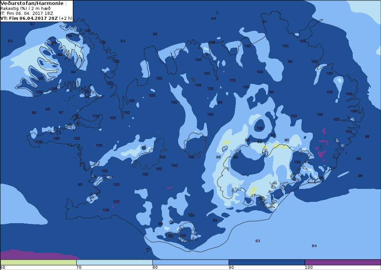381x270 pixels.
Task: Click the legend scale label 70
Action: [79, 268]
